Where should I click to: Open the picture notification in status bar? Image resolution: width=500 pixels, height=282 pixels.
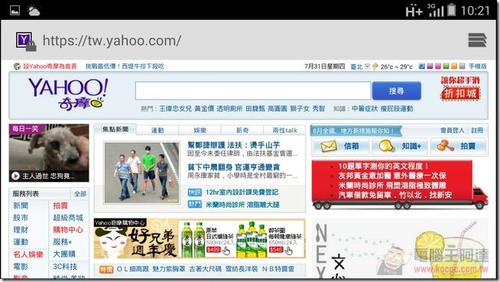15,11
